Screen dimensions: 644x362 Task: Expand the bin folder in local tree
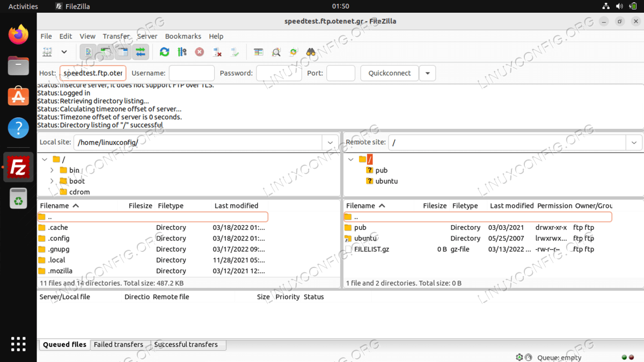tap(52, 170)
